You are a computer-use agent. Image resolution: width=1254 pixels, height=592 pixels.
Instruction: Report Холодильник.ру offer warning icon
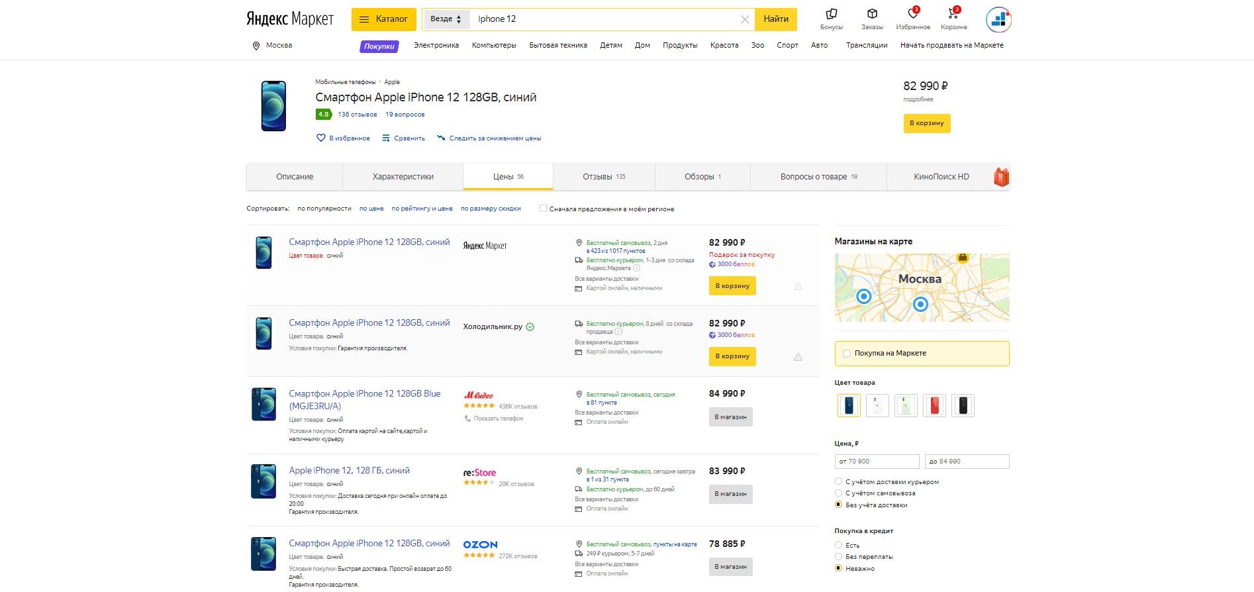(798, 357)
